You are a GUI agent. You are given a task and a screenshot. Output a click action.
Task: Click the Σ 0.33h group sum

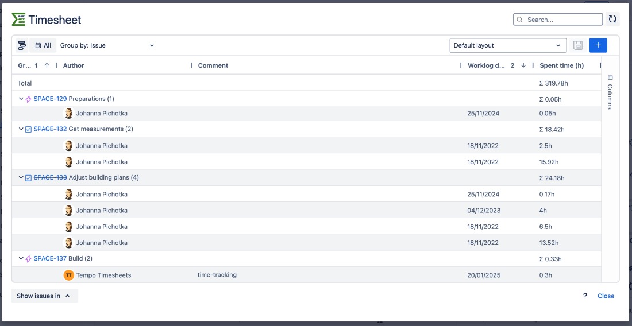tap(550, 259)
